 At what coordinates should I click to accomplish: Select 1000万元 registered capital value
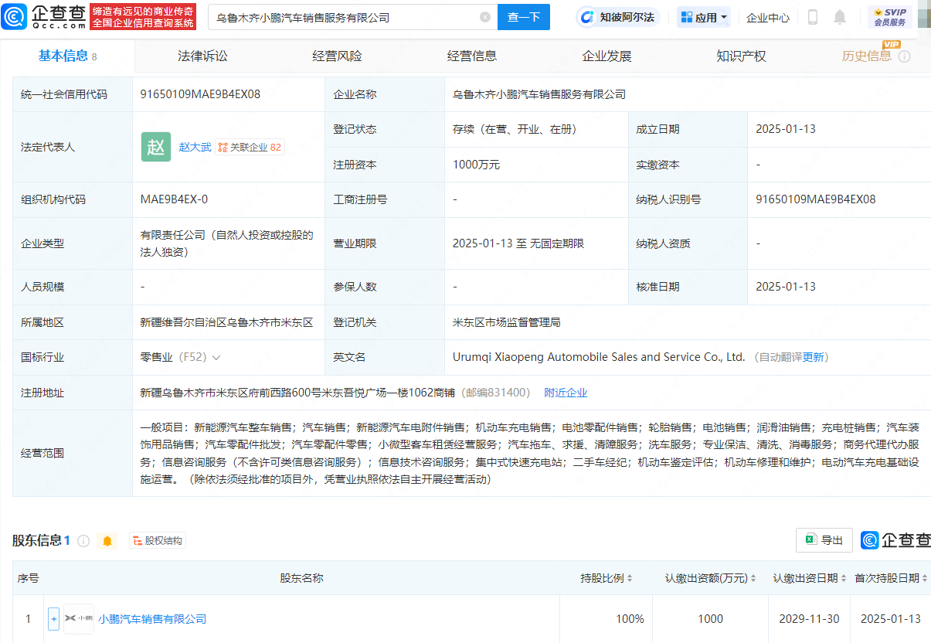[x=476, y=165]
